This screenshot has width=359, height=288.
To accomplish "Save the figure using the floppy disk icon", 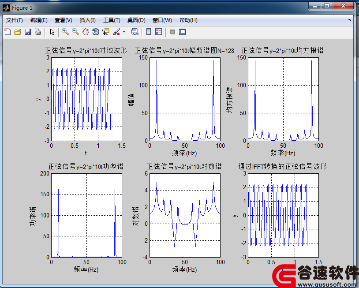I will (28, 32).
